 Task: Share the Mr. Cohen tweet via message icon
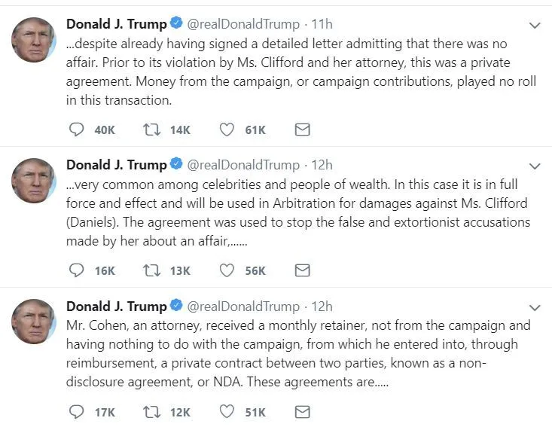[x=302, y=412]
